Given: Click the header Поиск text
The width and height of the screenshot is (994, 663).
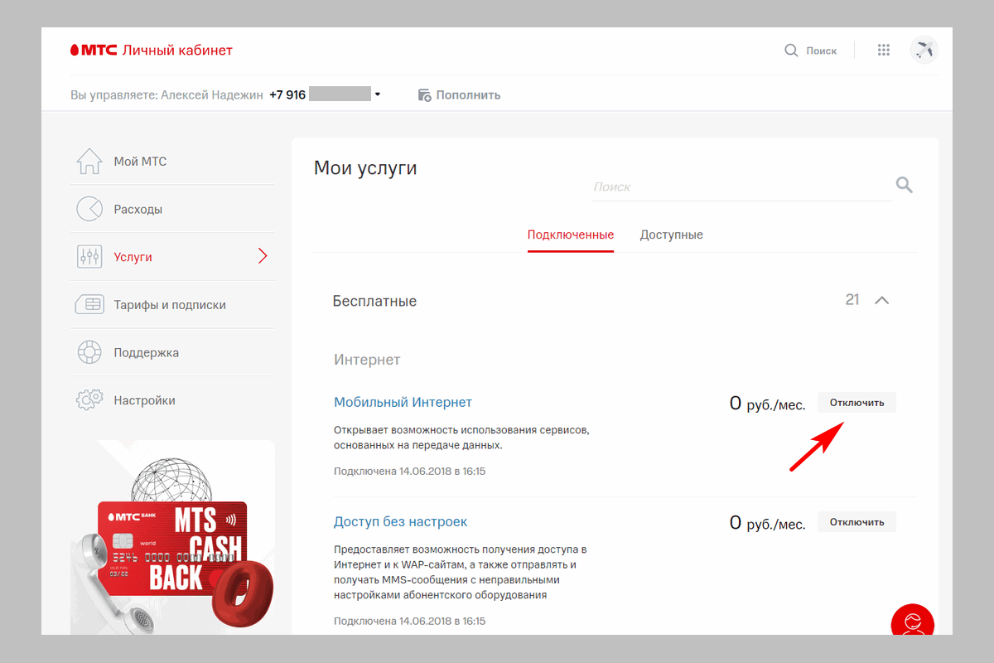Looking at the screenshot, I should [x=822, y=51].
